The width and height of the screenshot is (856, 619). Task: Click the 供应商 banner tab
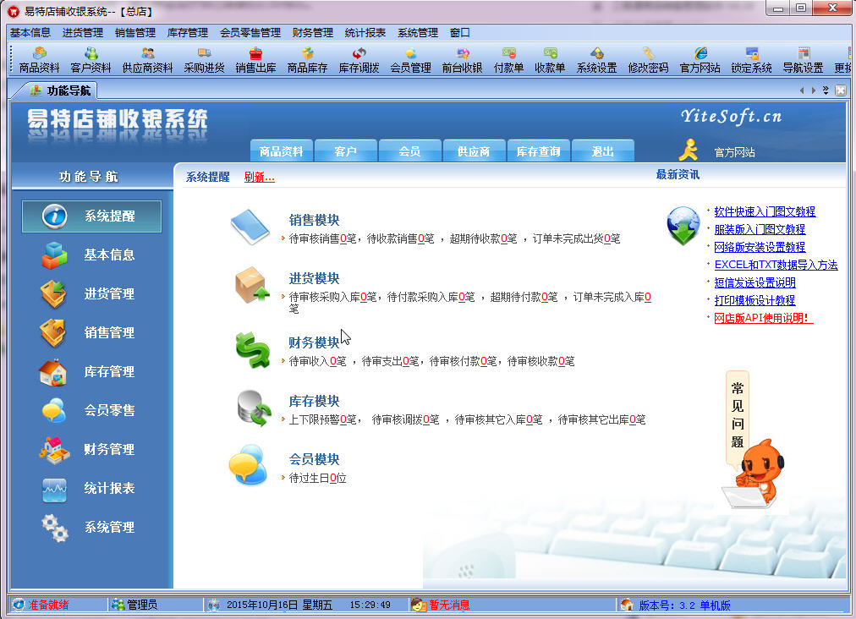coord(474,151)
